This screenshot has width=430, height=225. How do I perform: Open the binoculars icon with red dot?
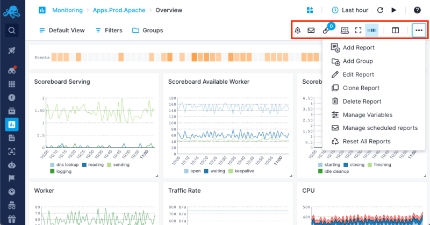[x=12, y=70]
